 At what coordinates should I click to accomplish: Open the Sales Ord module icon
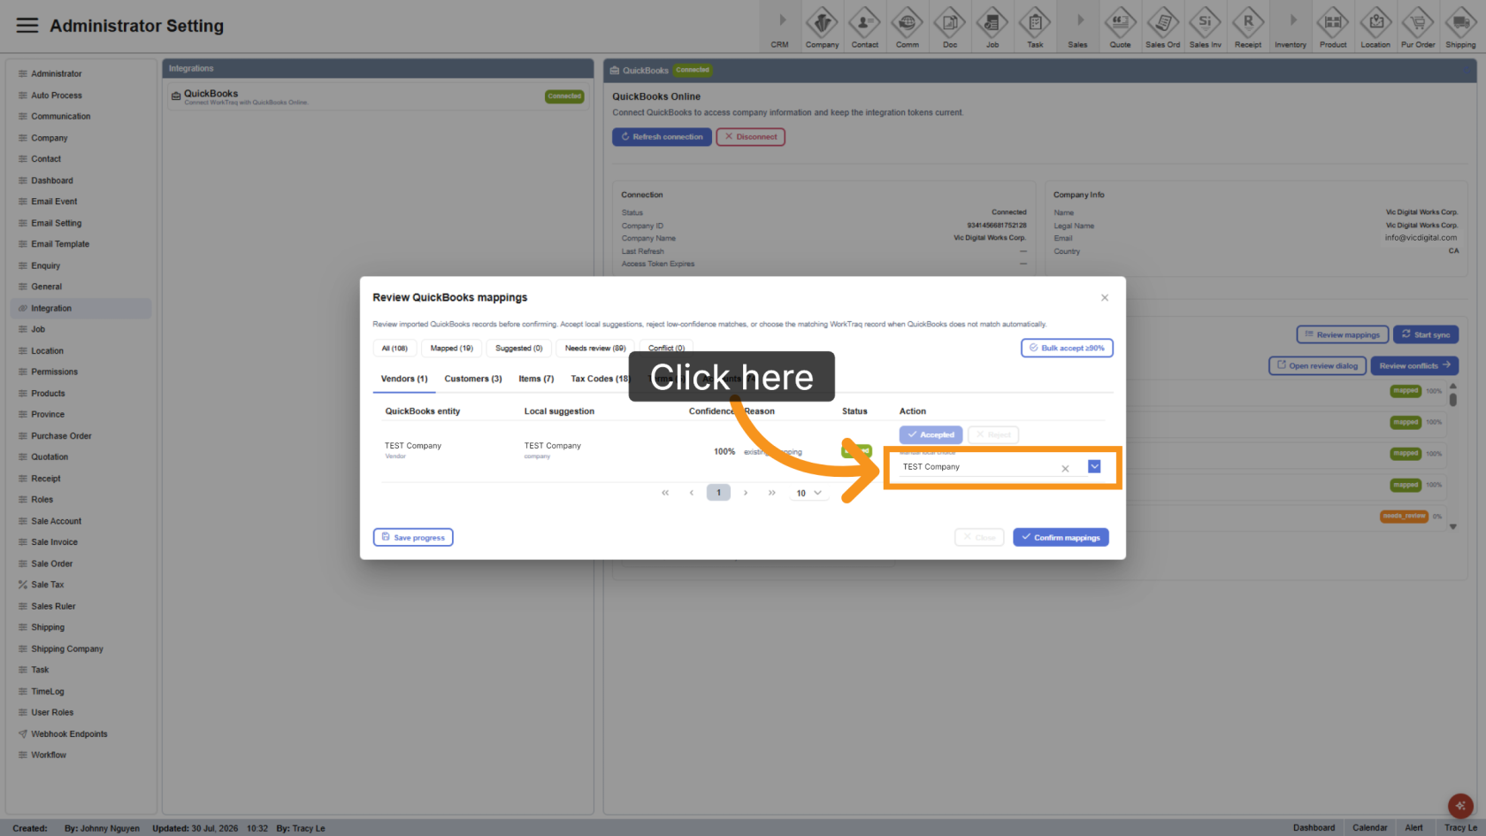[x=1162, y=27]
